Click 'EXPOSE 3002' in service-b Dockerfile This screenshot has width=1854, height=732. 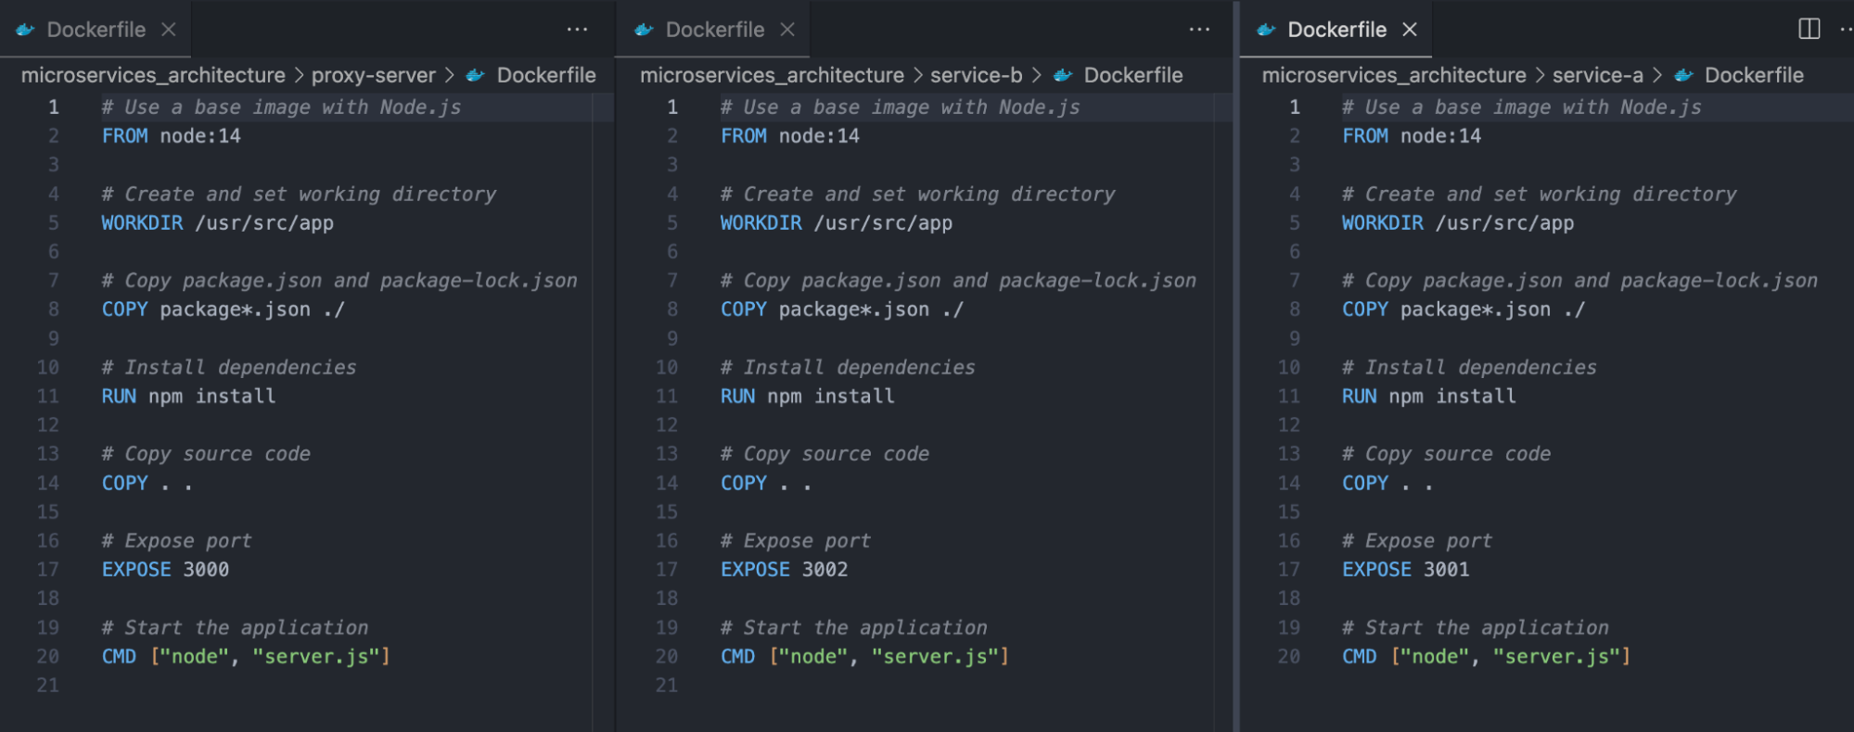click(x=784, y=569)
